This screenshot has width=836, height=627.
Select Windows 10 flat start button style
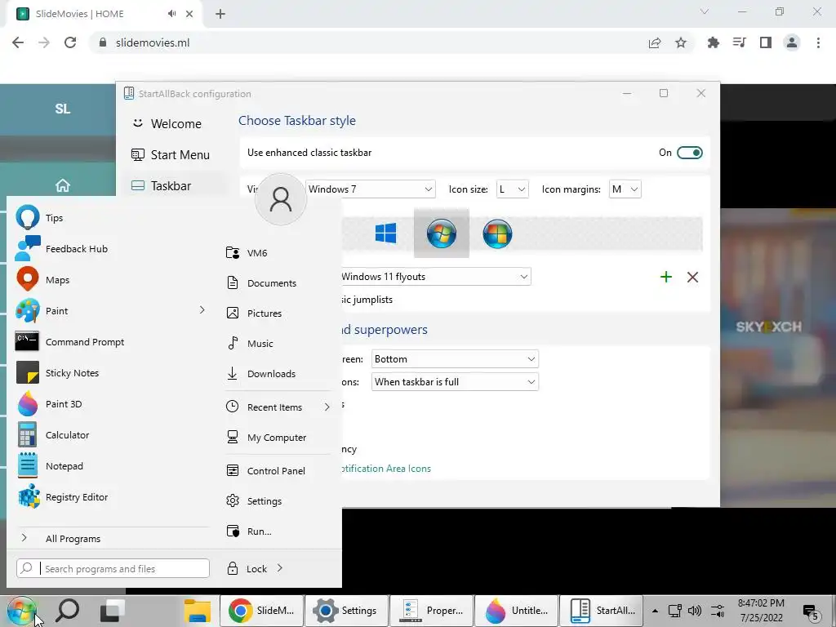point(385,233)
